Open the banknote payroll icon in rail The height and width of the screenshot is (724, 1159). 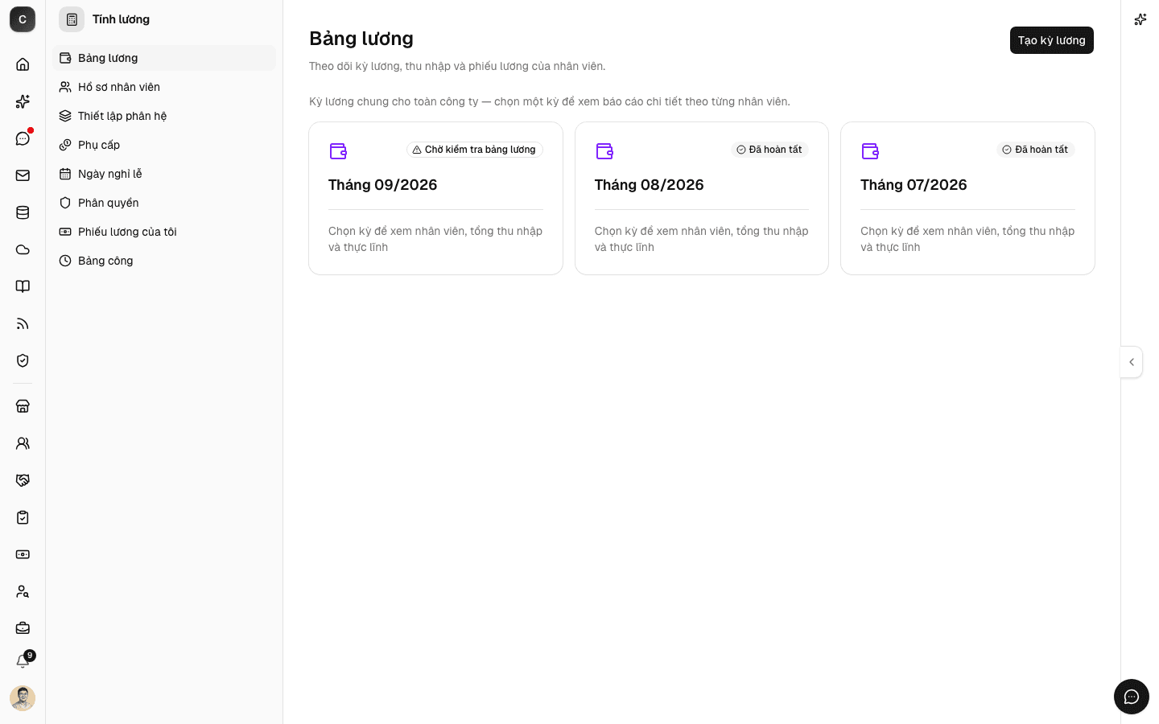click(x=23, y=554)
